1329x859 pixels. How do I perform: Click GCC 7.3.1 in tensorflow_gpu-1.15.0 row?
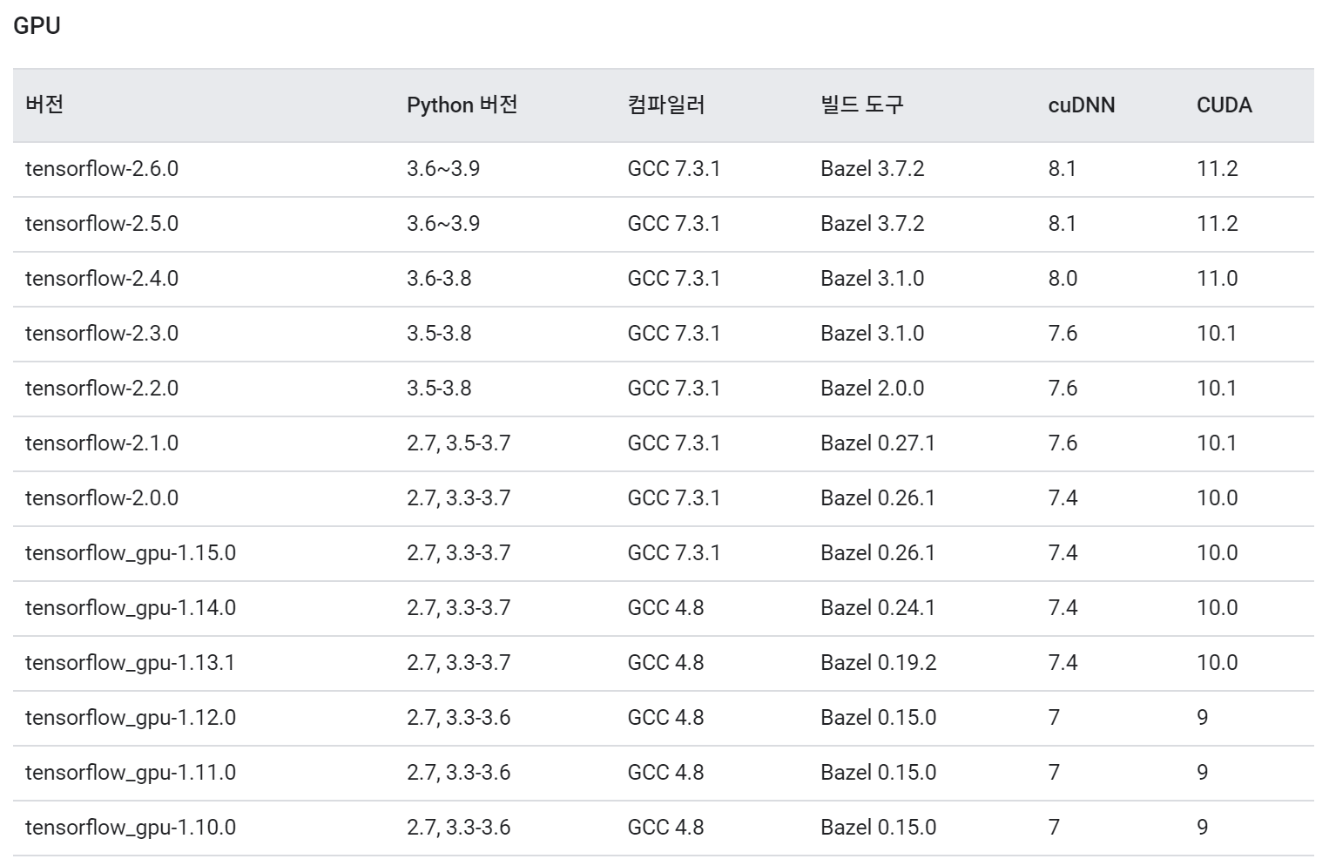coord(674,553)
